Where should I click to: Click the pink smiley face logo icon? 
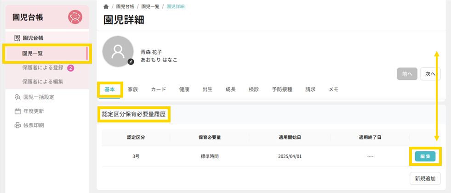[75, 17]
